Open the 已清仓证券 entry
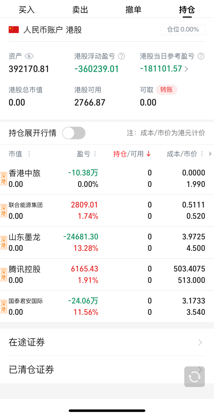 click(107, 370)
